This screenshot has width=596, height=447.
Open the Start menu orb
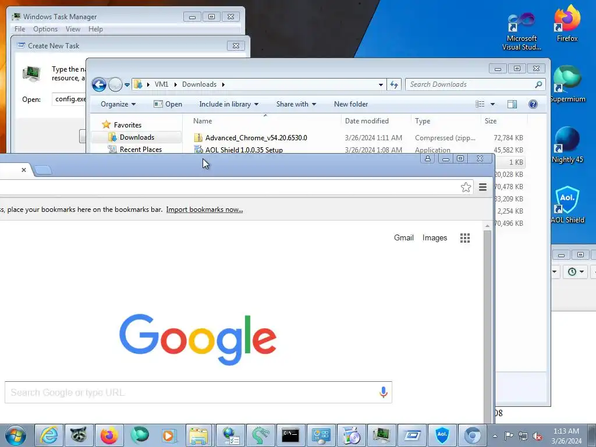(x=16, y=435)
